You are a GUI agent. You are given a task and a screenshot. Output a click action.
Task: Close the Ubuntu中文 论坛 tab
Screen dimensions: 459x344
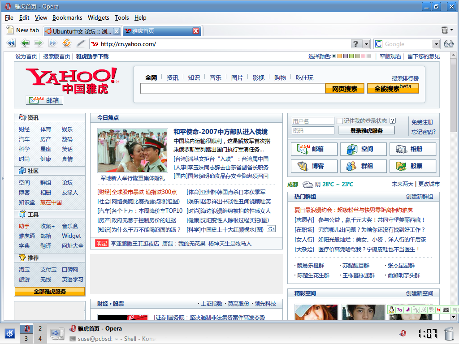tap(117, 31)
